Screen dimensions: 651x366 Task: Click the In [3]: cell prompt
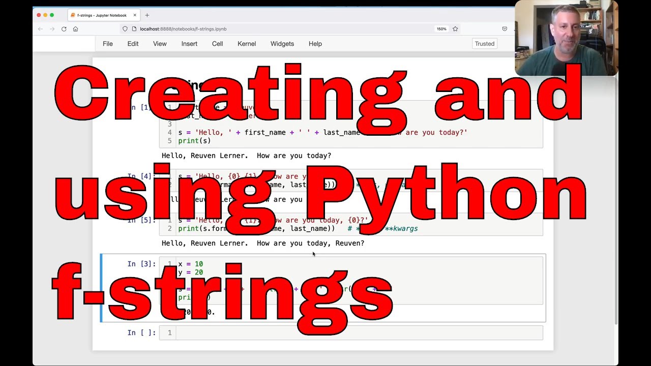pyautogui.click(x=141, y=264)
